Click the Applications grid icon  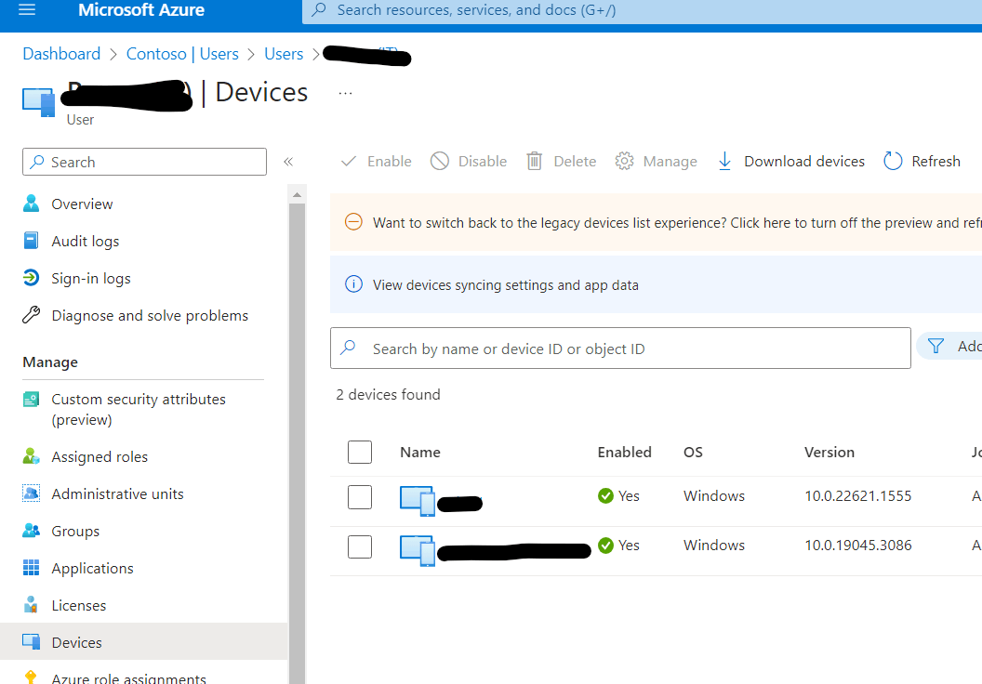(31, 568)
